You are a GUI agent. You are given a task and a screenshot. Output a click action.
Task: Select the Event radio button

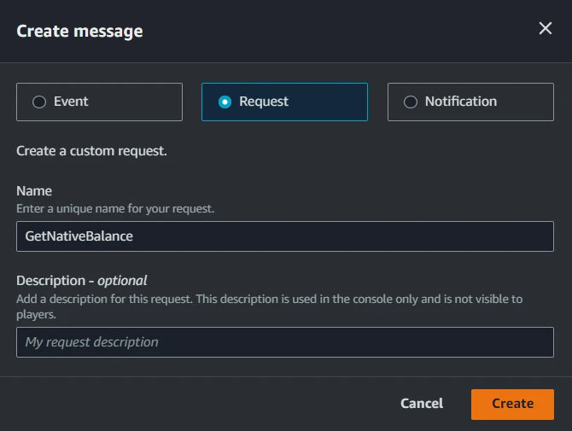tap(38, 102)
